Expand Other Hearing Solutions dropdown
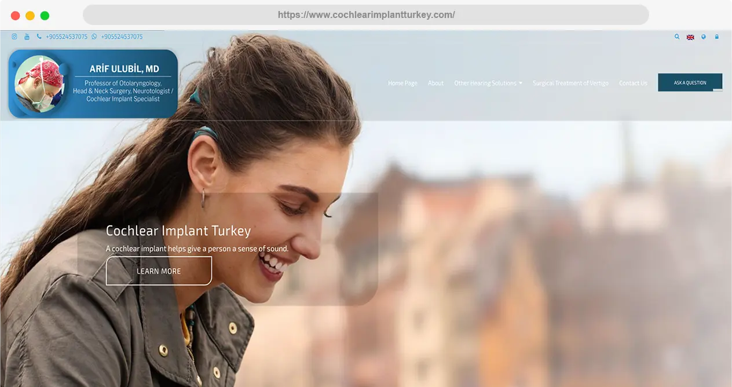 [x=488, y=83]
